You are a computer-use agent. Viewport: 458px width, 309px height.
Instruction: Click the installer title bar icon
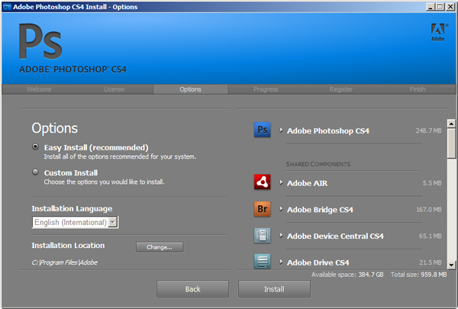7,6
